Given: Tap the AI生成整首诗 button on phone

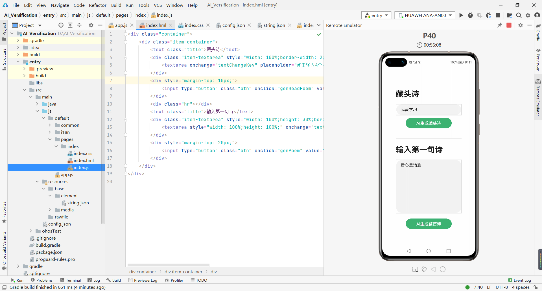Looking at the screenshot, I should [429, 224].
